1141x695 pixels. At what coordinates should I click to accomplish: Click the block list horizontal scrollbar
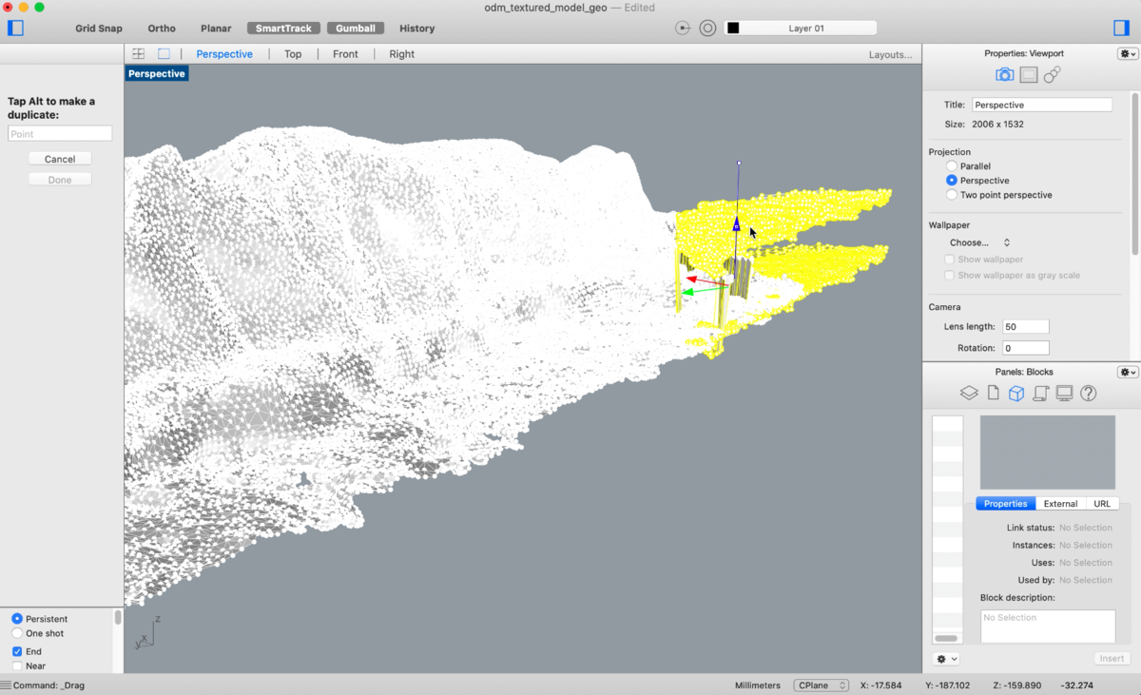(x=946, y=638)
